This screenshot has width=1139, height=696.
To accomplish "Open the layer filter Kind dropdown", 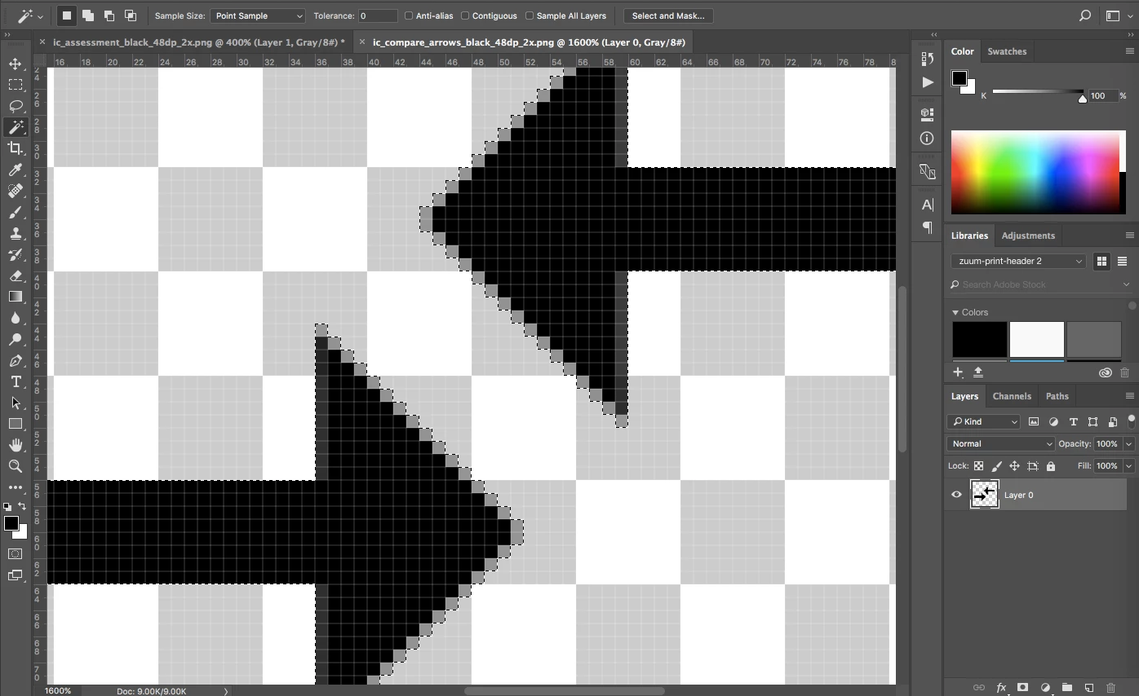I will click(984, 421).
